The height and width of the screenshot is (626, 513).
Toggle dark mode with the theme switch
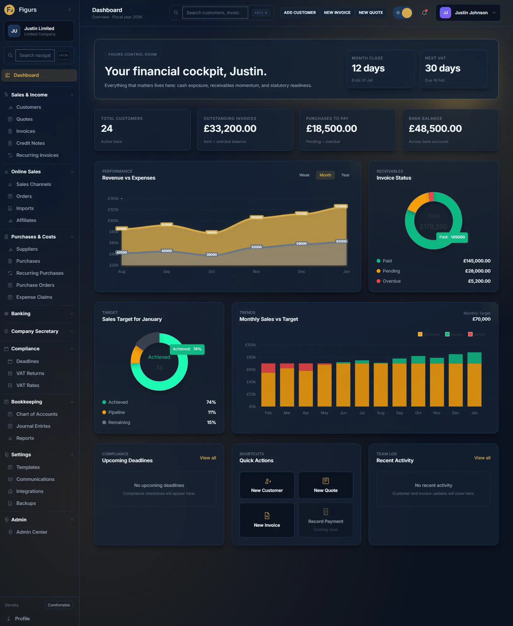point(403,13)
